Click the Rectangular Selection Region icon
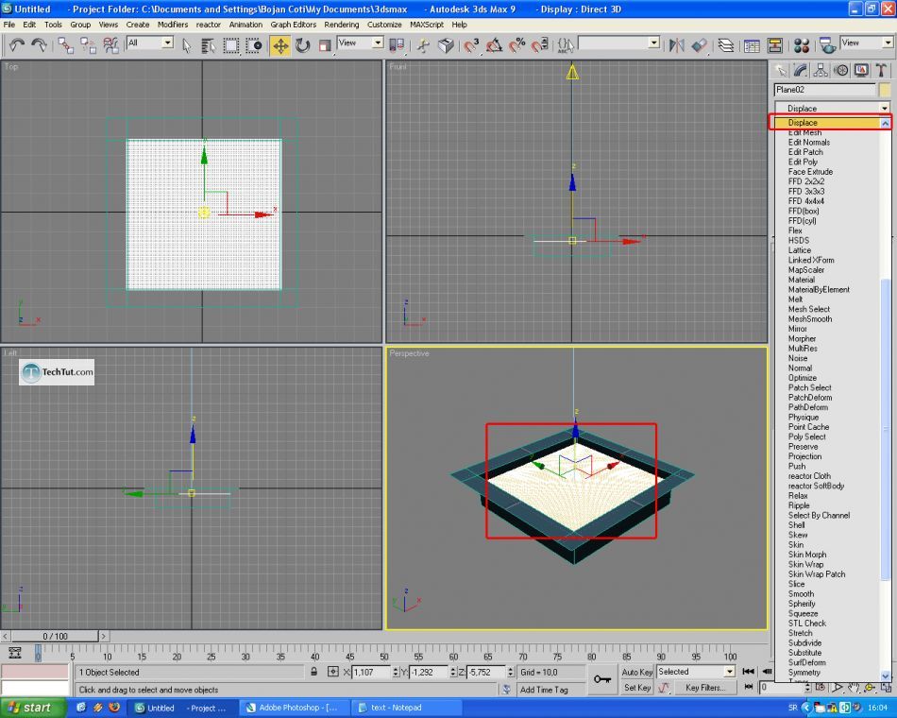This screenshot has width=897, height=718. pos(231,45)
